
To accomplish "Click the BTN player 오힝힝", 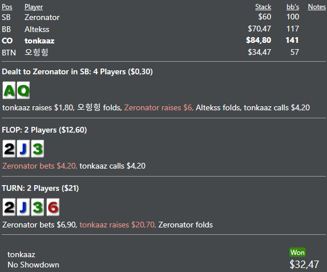I will coord(37,52).
